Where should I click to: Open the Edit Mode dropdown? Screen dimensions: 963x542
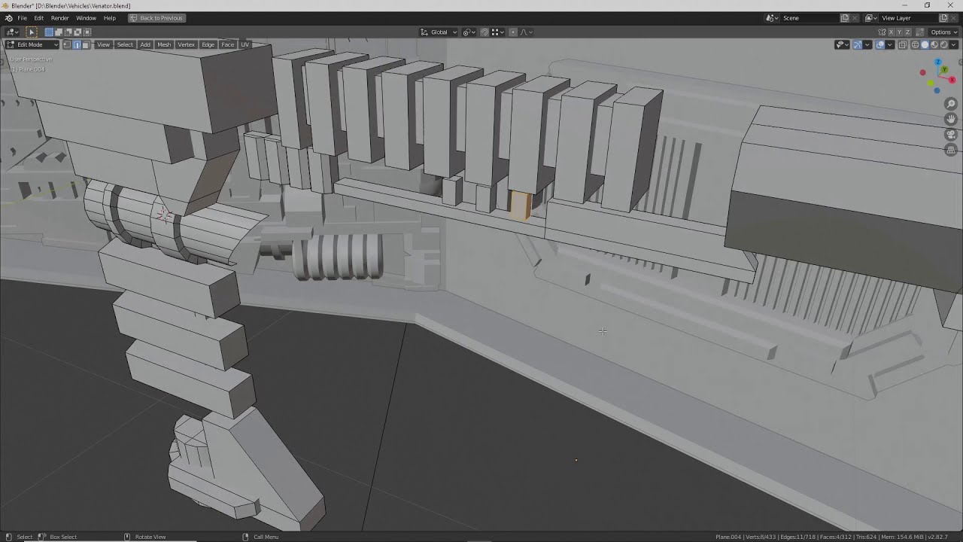(32, 44)
